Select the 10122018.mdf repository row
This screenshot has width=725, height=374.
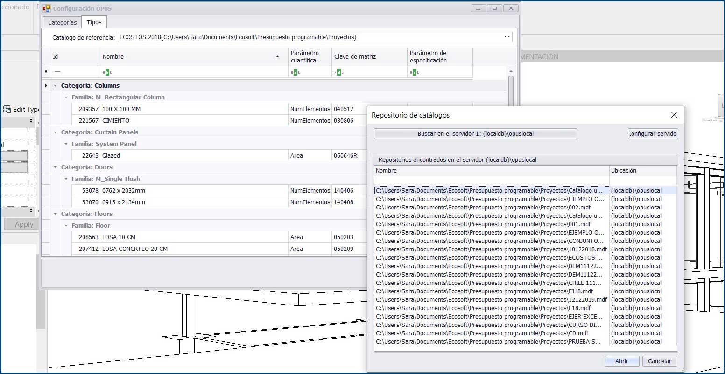click(x=491, y=249)
